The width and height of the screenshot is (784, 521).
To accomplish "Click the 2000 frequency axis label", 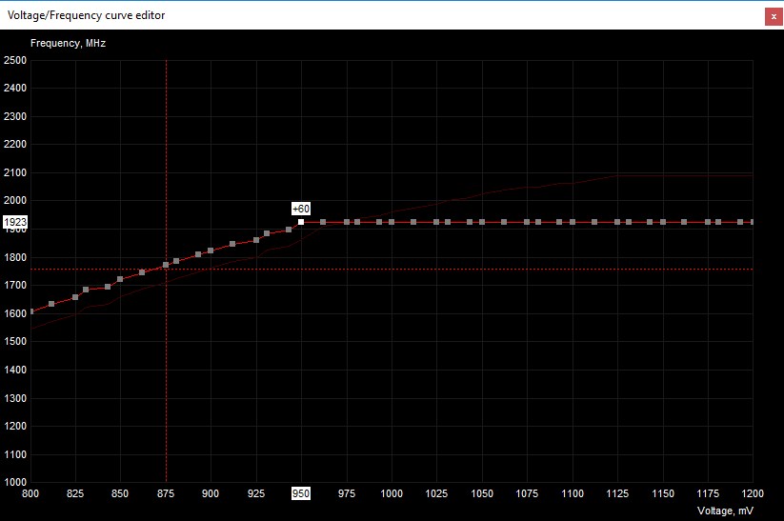I will click(15, 200).
